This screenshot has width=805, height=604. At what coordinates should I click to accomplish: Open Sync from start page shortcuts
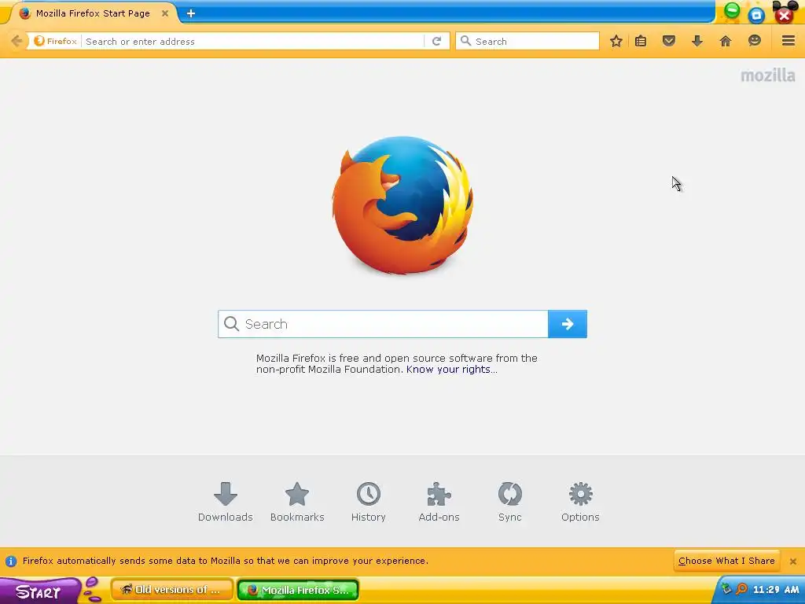509,502
